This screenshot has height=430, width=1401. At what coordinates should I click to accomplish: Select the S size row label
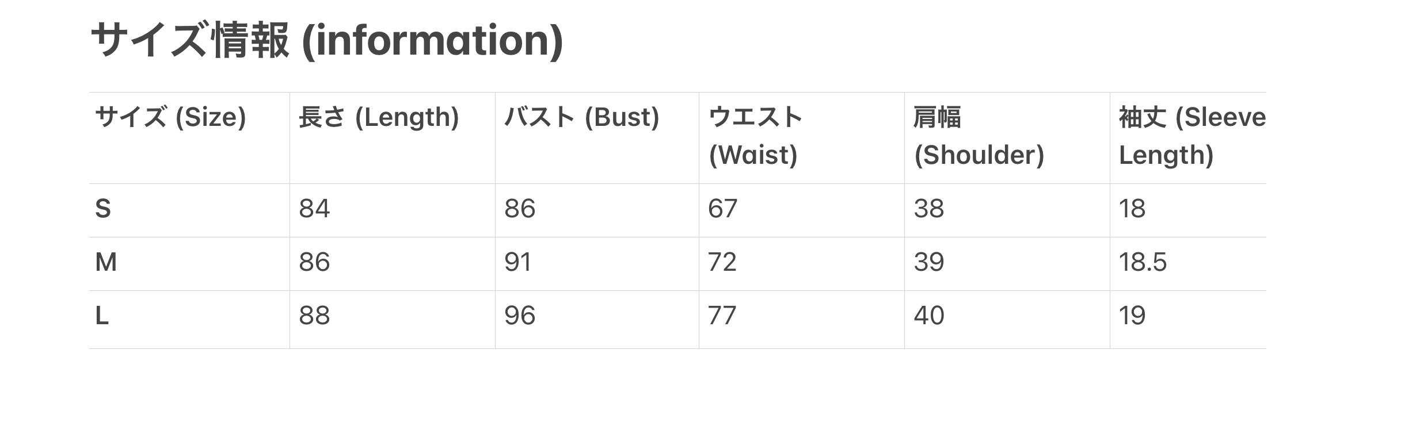pyautogui.click(x=103, y=209)
